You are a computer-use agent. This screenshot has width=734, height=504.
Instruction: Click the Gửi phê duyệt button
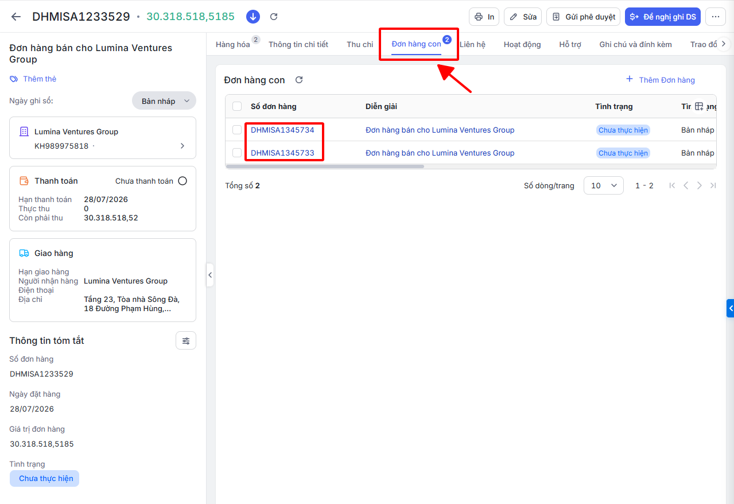(583, 17)
